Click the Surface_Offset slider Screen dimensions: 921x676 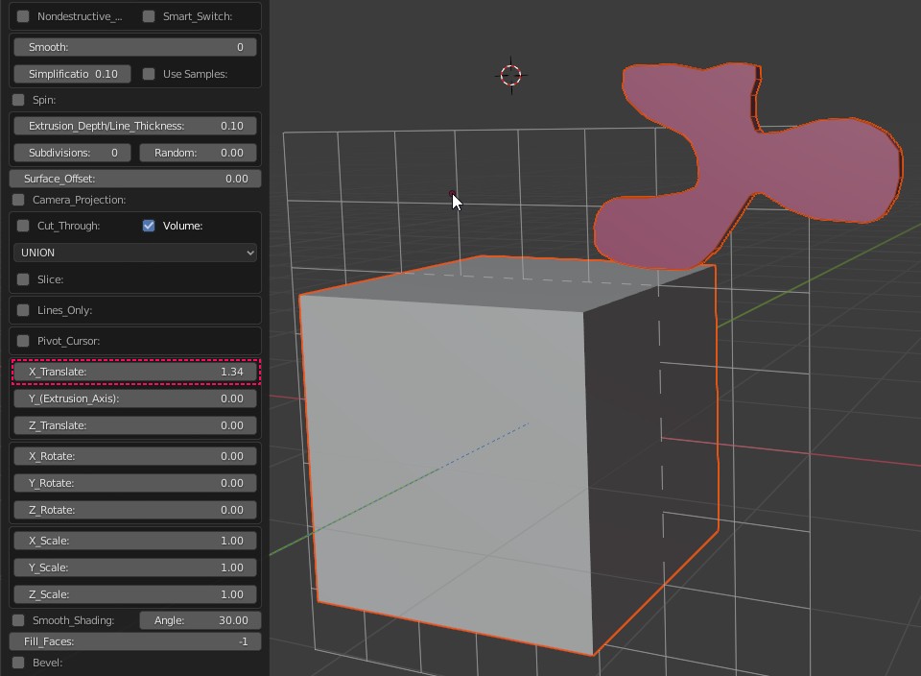(134, 179)
